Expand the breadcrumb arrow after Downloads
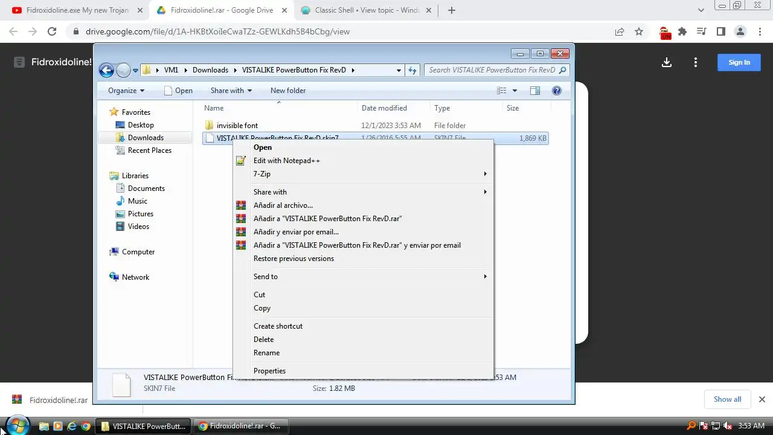The height and width of the screenshot is (435, 773). pos(234,70)
